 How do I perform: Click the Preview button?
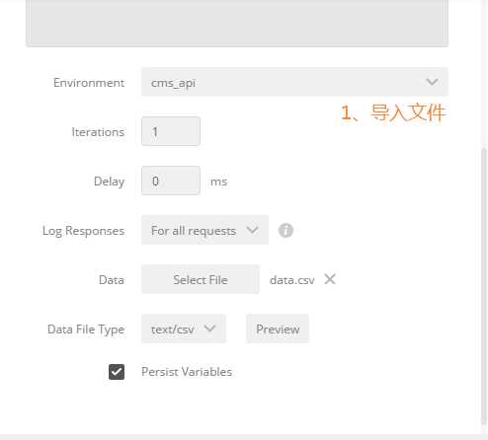pyautogui.click(x=278, y=329)
